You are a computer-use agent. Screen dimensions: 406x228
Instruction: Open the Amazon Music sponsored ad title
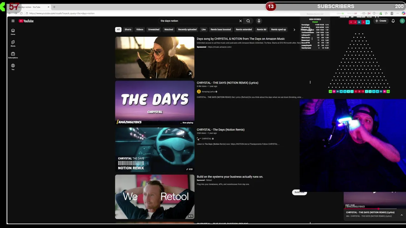pyautogui.click(x=241, y=39)
